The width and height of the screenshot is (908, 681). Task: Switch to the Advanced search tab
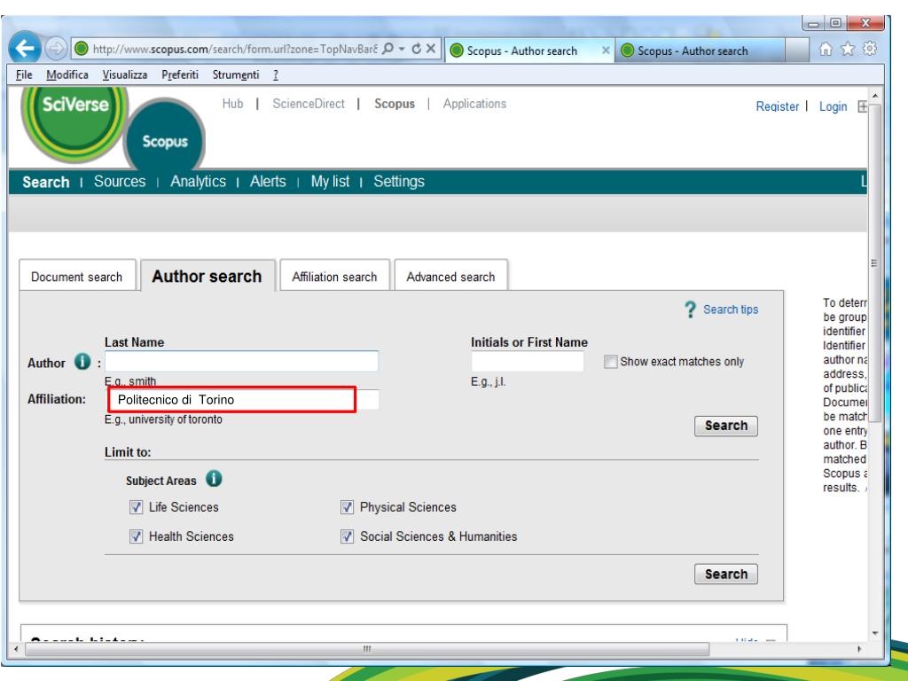tap(450, 276)
